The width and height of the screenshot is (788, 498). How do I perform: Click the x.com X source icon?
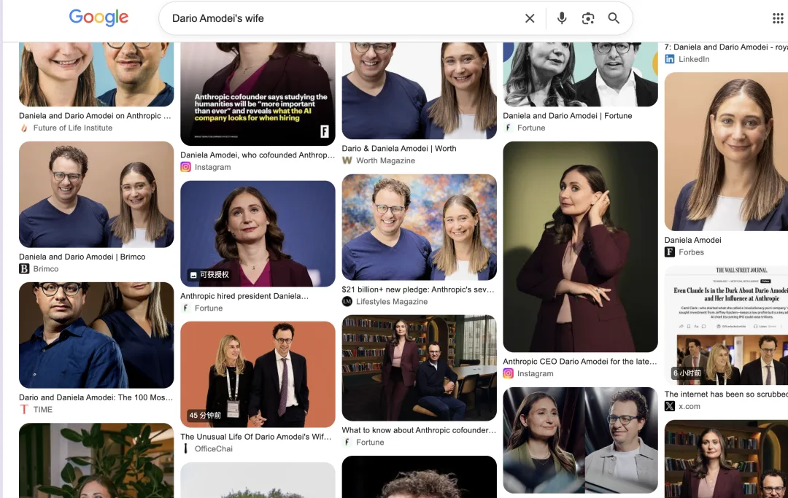[x=669, y=407]
